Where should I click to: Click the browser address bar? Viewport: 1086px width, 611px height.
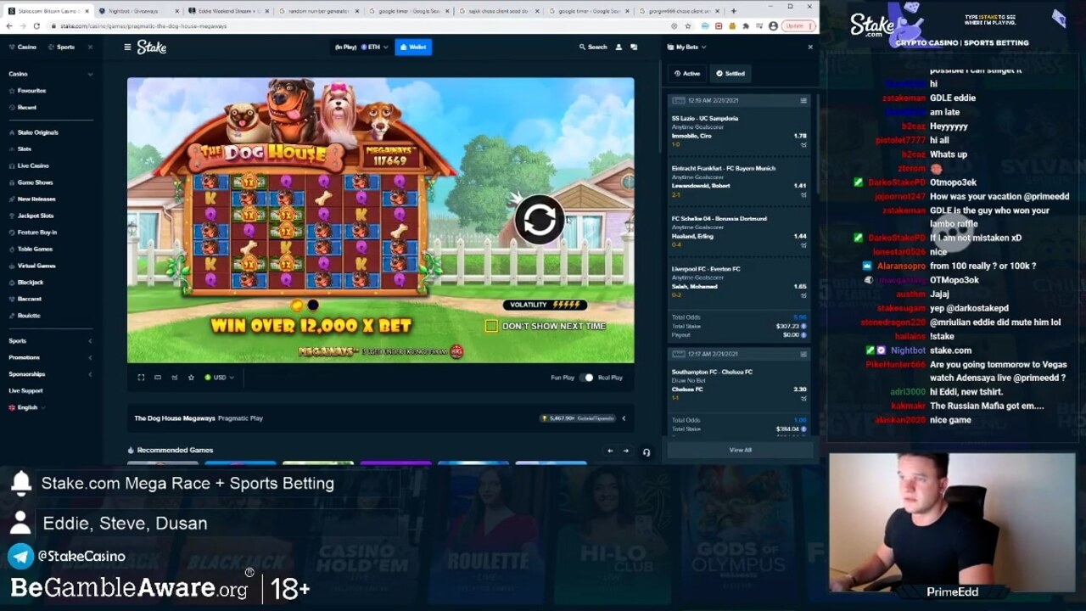356,26
